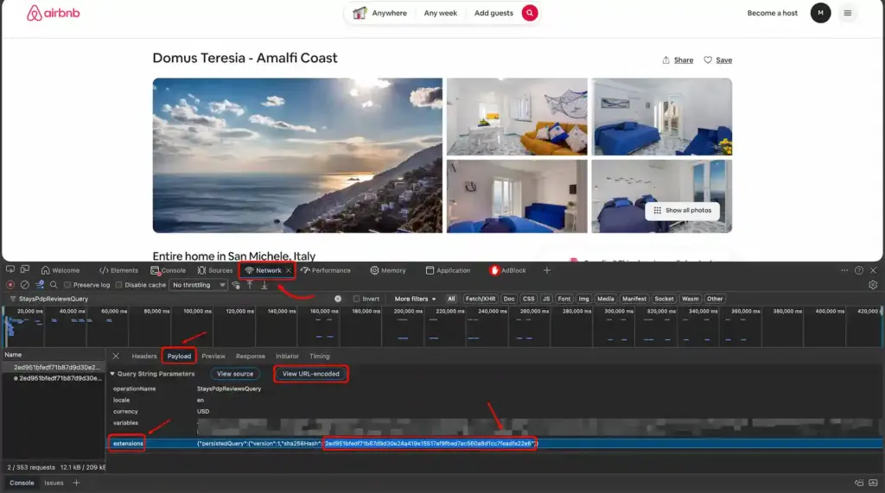Open the Headers tab of the request
Viewport: 885px width, 493px height.
[x=144, y=356]
